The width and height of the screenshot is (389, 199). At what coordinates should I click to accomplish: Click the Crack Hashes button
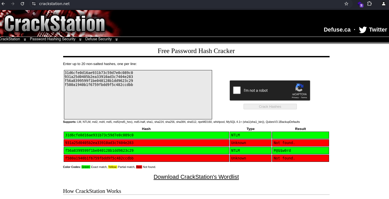(x=270, y=106)
